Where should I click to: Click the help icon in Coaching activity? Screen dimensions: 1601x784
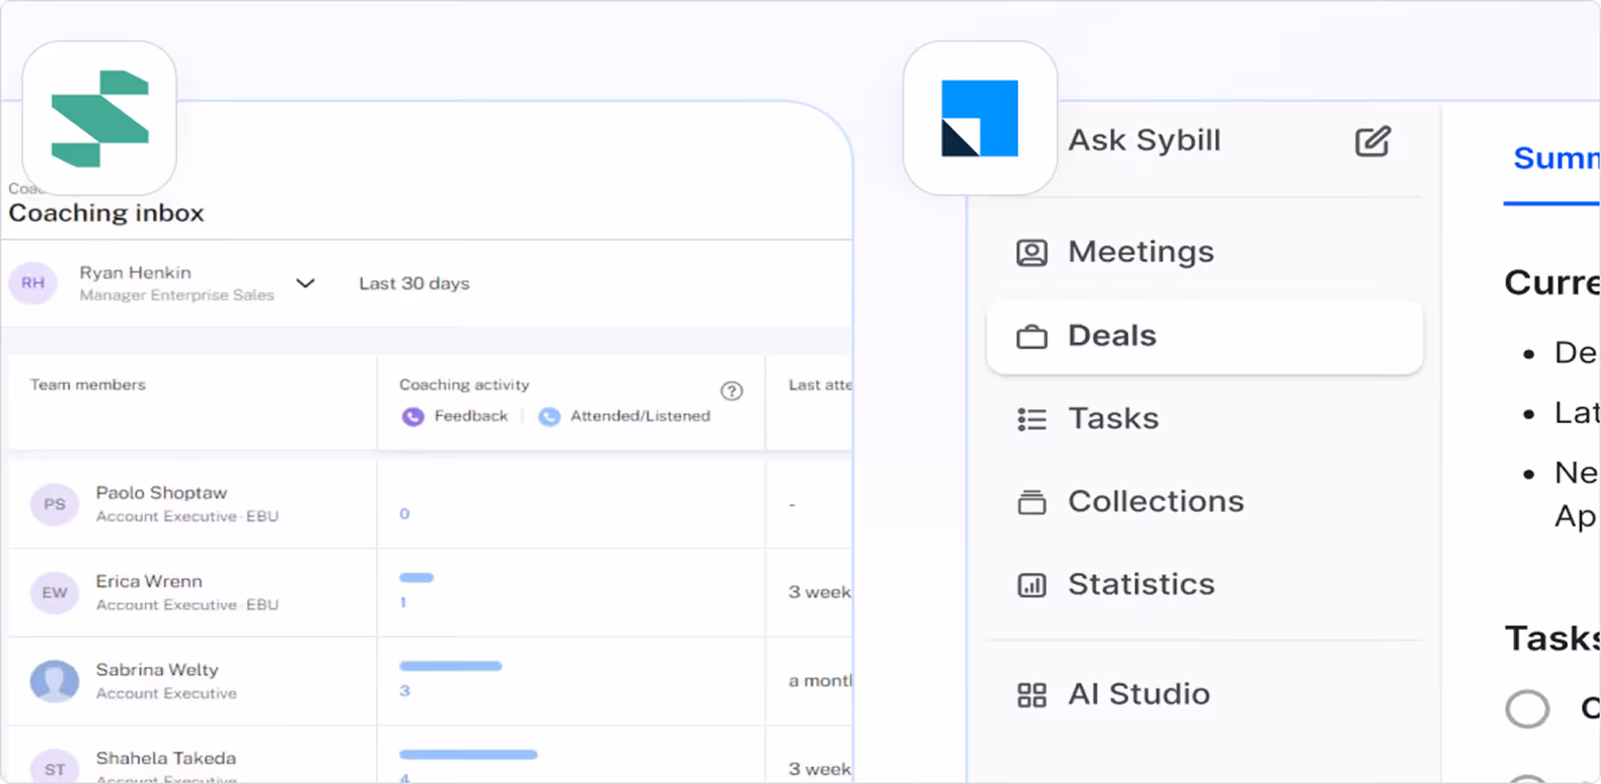732,390
